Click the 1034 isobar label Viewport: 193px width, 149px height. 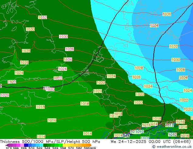154,26
